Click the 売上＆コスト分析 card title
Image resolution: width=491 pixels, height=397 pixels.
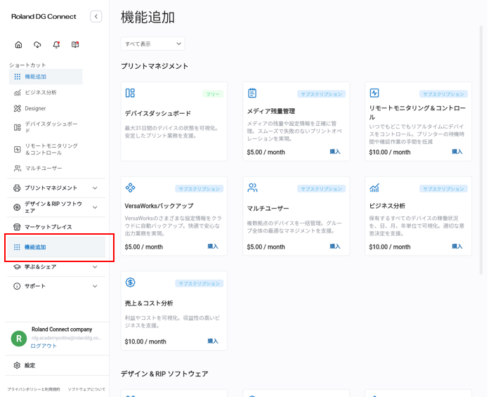[x=149, y=304]
